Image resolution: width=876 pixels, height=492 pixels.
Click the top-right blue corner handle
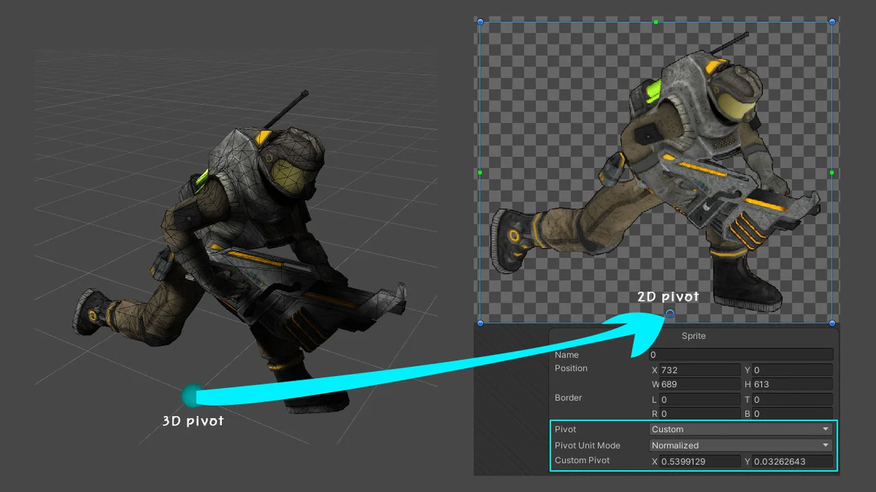[832, 22]
